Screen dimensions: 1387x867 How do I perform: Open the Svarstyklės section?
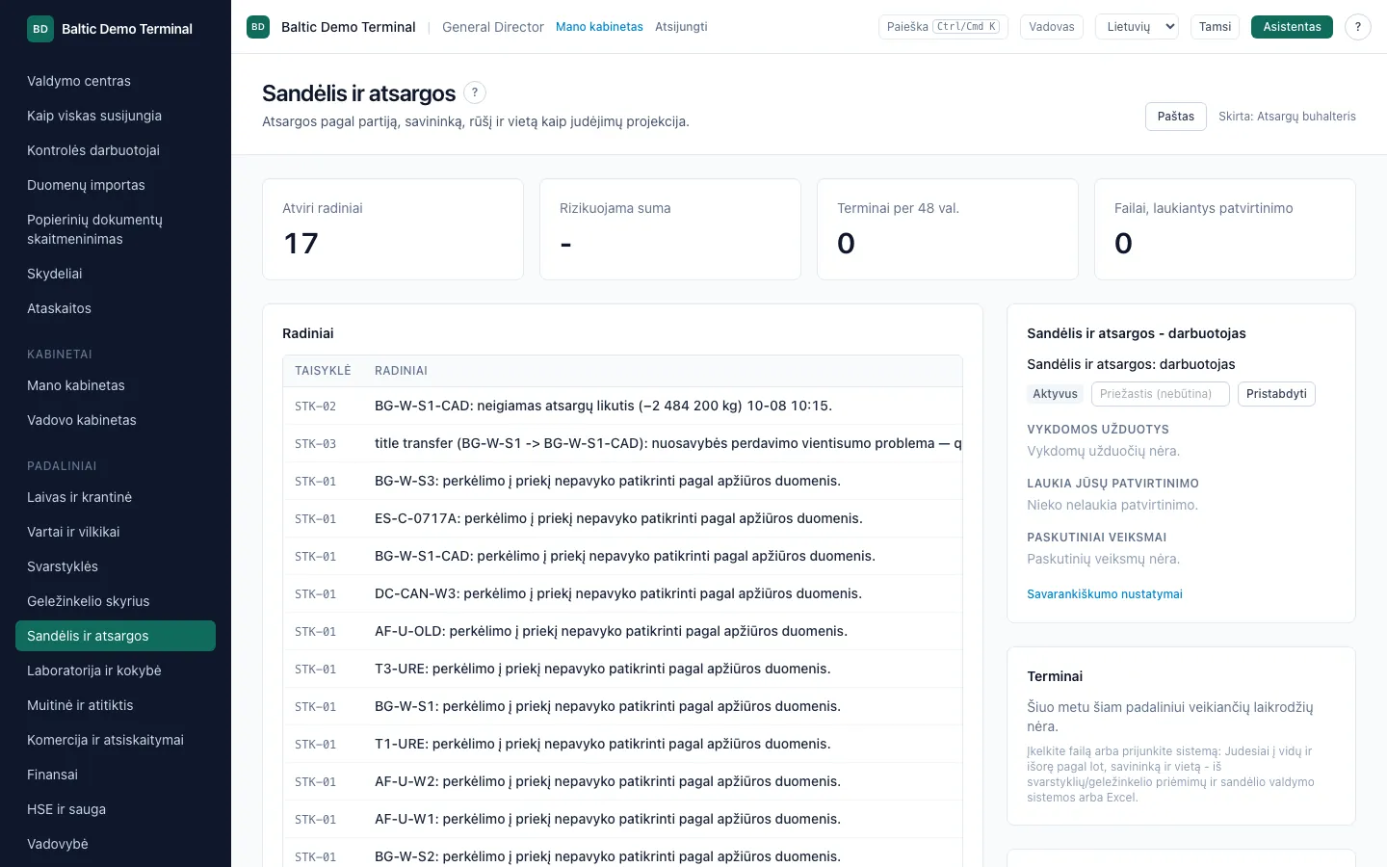click(x=116, y=566)
